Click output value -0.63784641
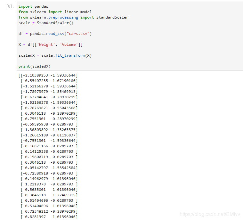Image resolution: width=243 pixels, height=220 pixels. 35,97
